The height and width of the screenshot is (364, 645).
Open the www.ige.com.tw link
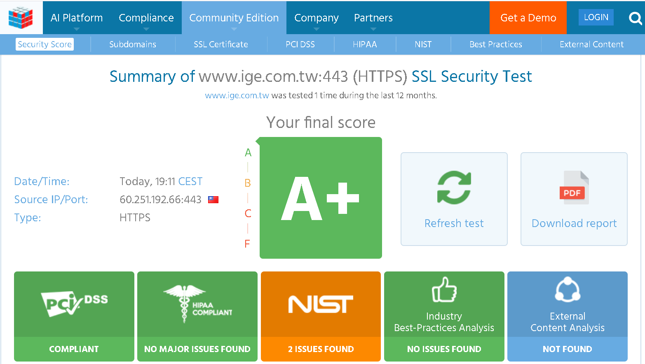point(237,95)
